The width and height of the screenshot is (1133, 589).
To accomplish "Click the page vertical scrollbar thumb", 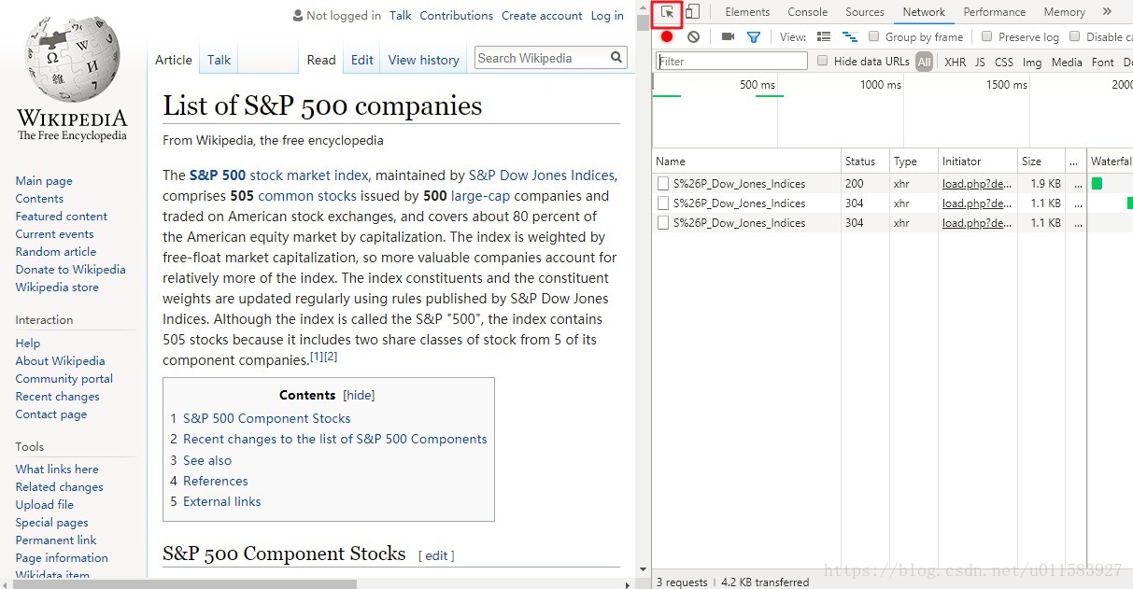I will (x=643, y=22).
